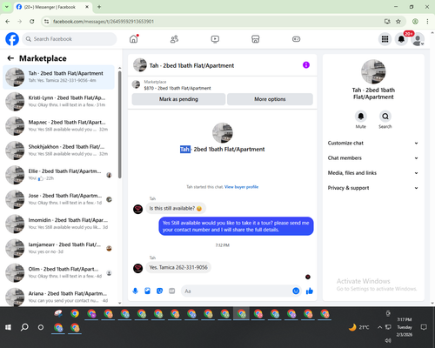
Task: Click the Chrome back arrow
Action: point(8,21)
